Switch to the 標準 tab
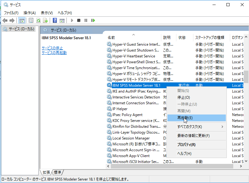The height and width of the screenshot is (183, 249). click(57, 172)
